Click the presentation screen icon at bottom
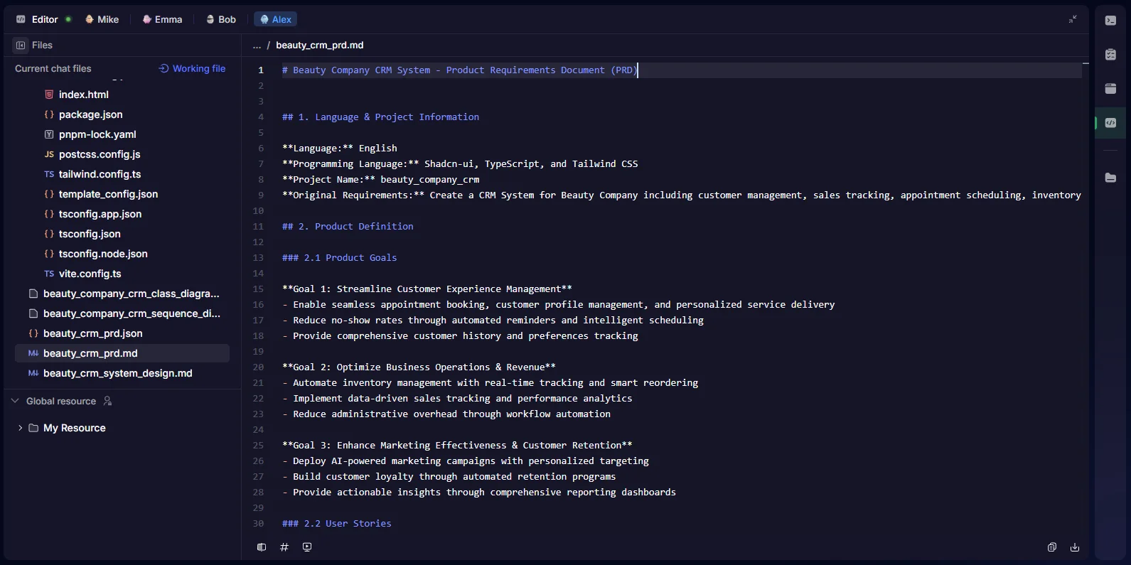Image resolution: width=1131 pixels, height=565 pixels. pyautogui.click(x=307, y=547)
